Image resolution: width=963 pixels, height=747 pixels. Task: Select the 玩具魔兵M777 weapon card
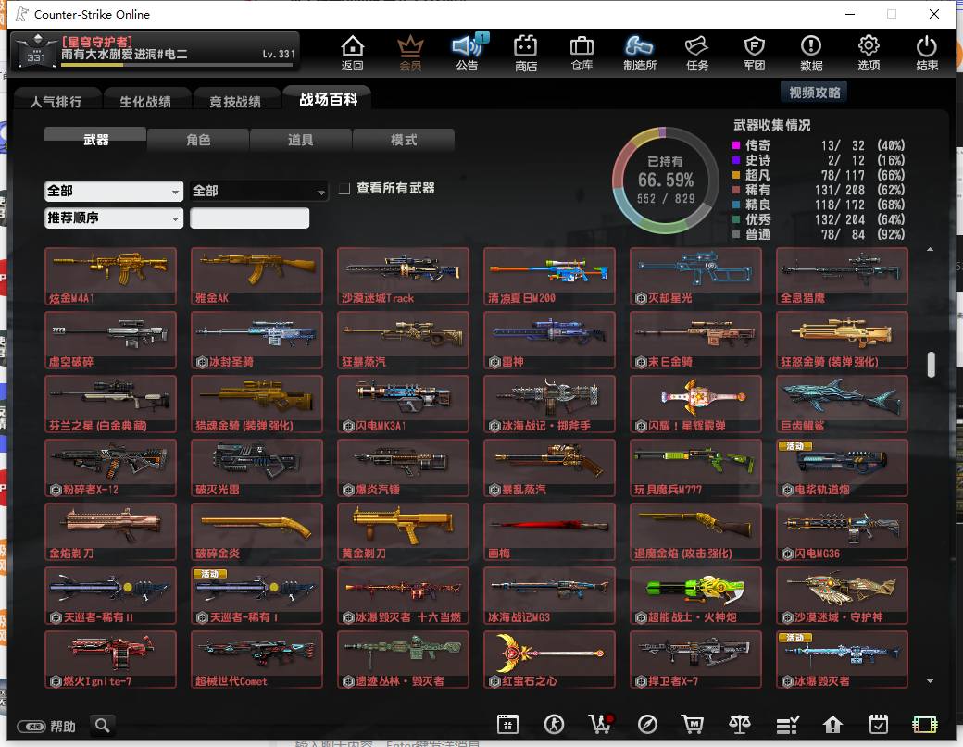tap(695, 467)
